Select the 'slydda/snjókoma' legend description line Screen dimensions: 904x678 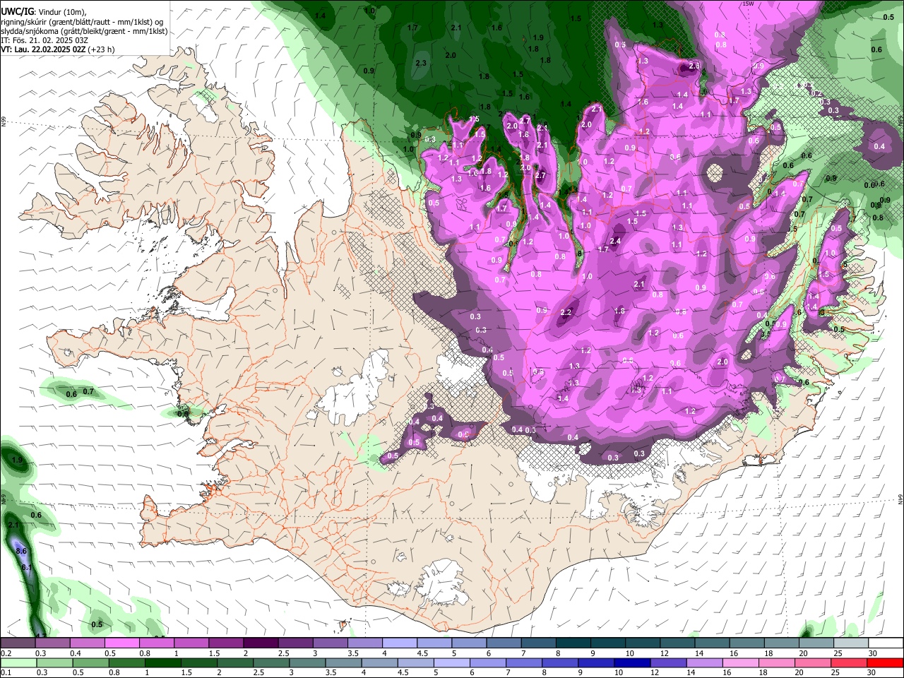click(x=85, y=31)
